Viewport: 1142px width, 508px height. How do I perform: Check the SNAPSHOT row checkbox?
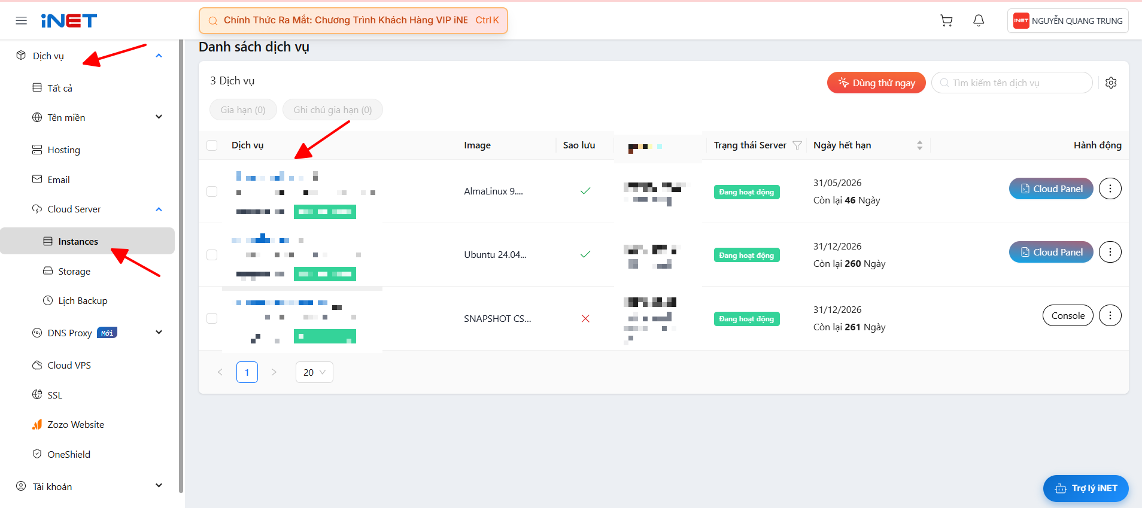click(212, 318)
